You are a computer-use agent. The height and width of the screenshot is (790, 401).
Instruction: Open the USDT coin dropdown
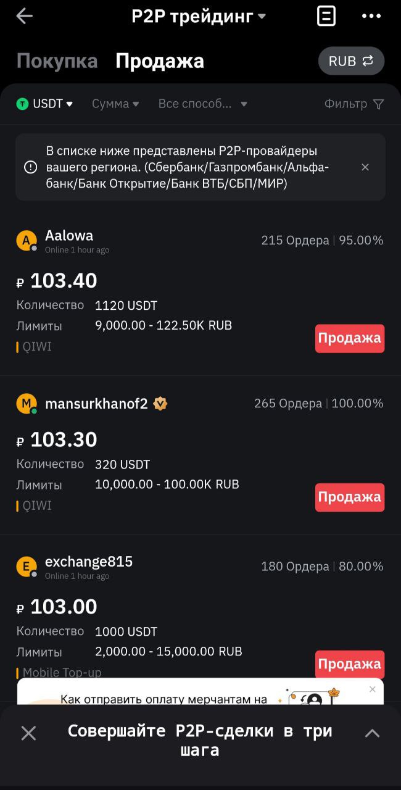point(44,104)
